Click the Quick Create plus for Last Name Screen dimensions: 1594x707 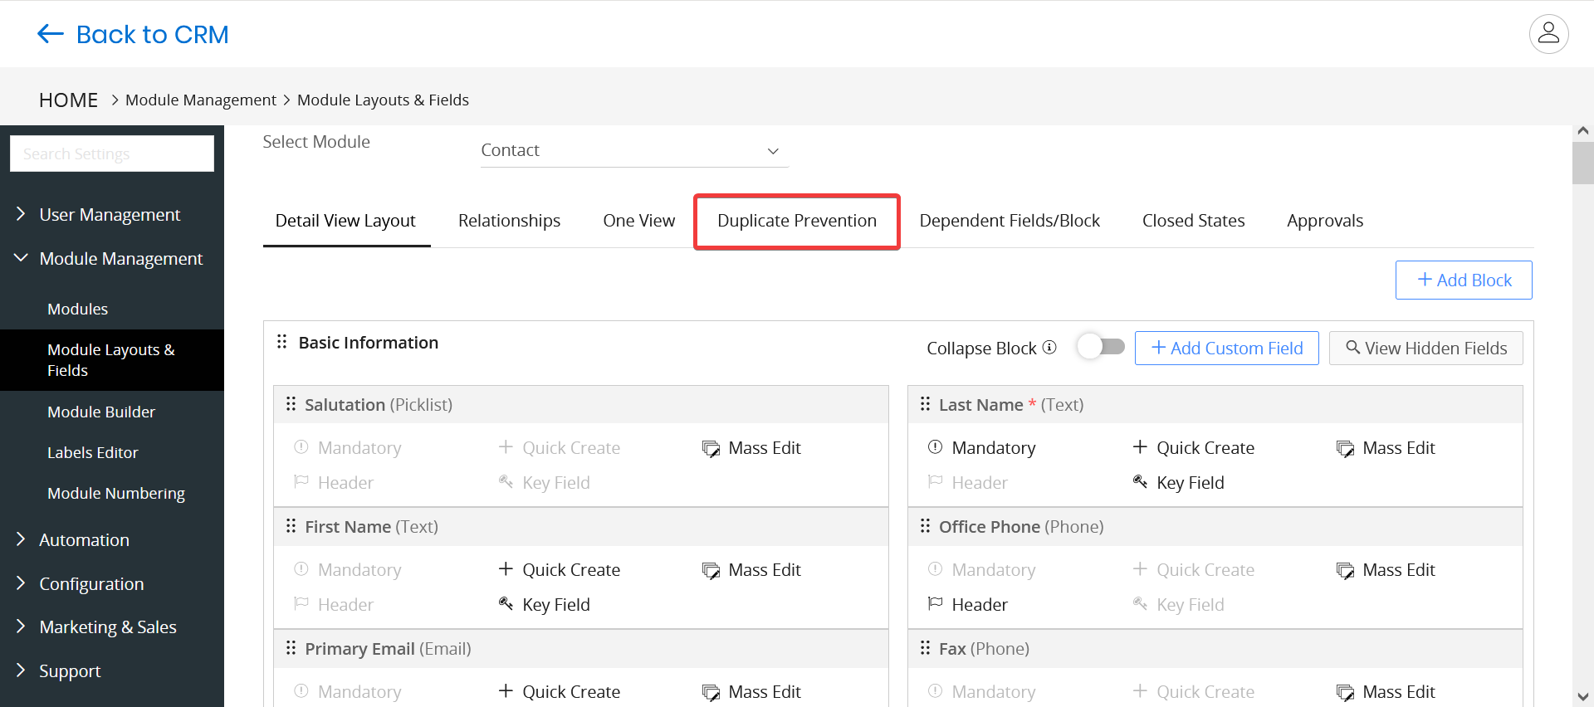point(1140,447)
